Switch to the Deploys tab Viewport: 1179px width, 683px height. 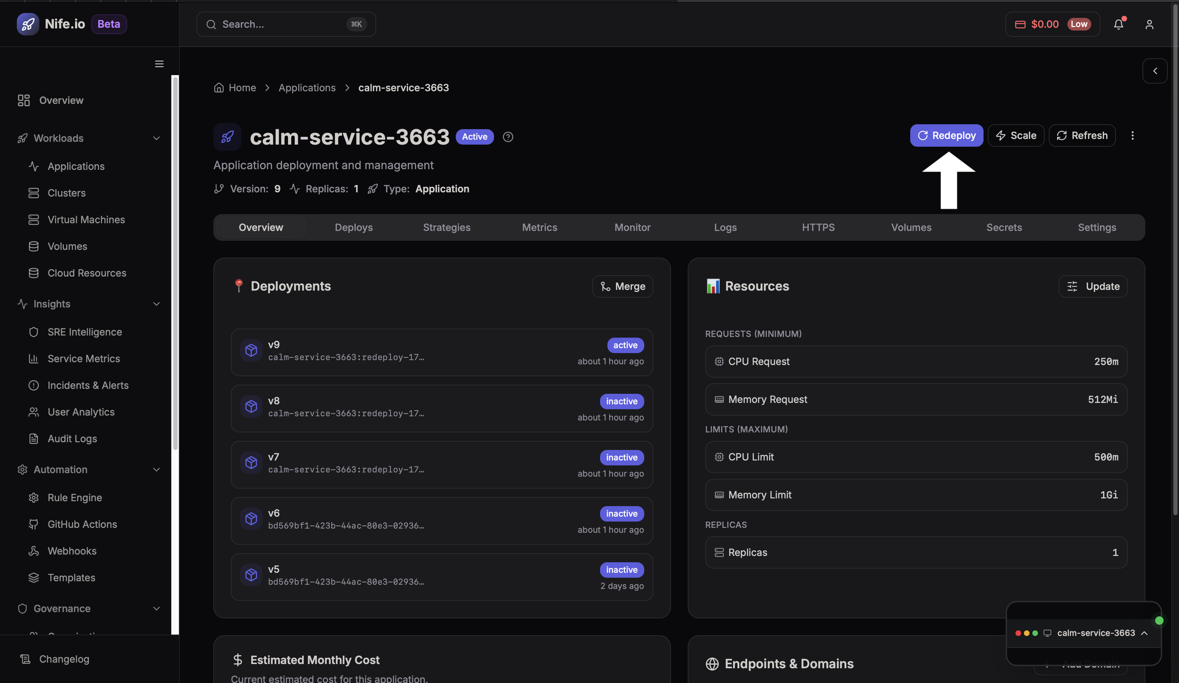point(353,227)
